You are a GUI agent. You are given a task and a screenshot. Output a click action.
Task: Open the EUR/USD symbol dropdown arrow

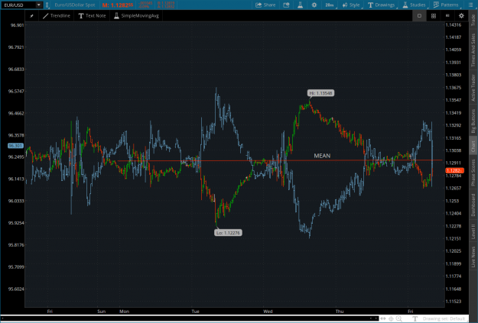coord(39,5)
